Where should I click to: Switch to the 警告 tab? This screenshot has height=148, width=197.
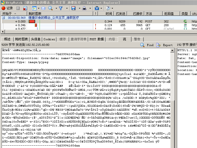click(137, 39)
